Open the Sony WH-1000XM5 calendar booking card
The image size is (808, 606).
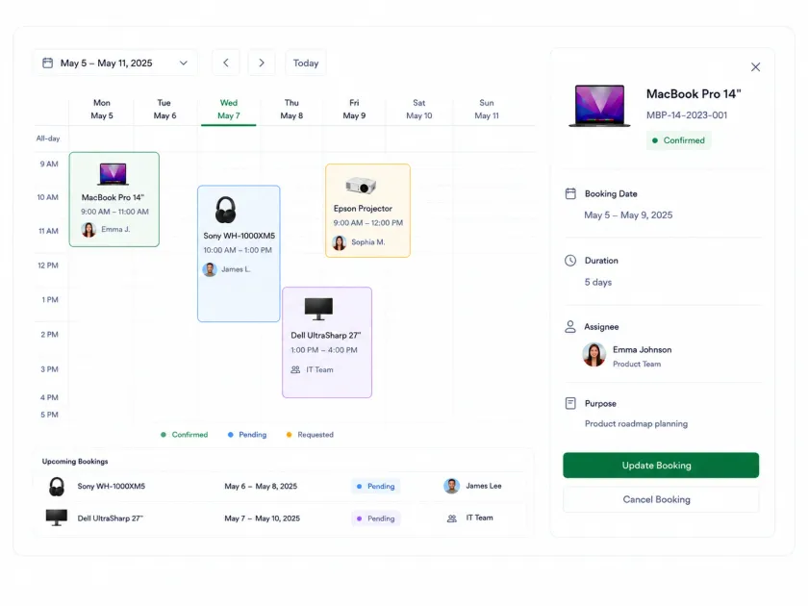coord(239,254)
